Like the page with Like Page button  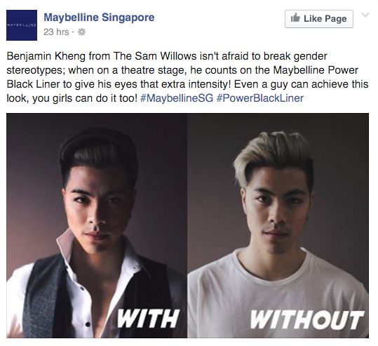(319, 19)
